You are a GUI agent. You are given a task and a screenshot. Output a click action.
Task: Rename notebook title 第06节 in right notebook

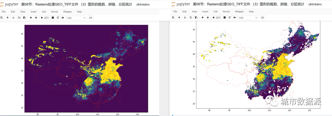click(248, 4)
